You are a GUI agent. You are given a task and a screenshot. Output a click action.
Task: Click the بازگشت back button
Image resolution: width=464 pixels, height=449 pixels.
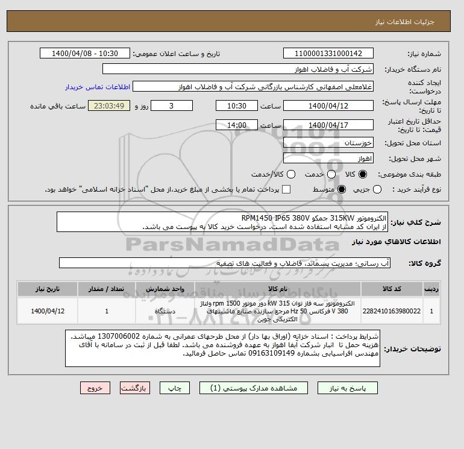tap(134, 388)
